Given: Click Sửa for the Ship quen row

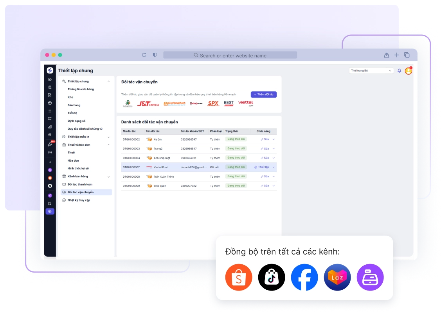Looking at the screenshot, I should tap(265, 186).
